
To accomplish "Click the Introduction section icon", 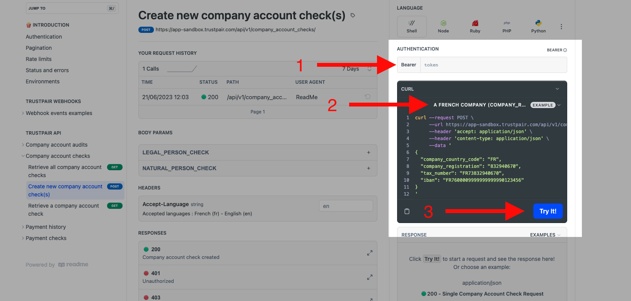I will point(29,25).
